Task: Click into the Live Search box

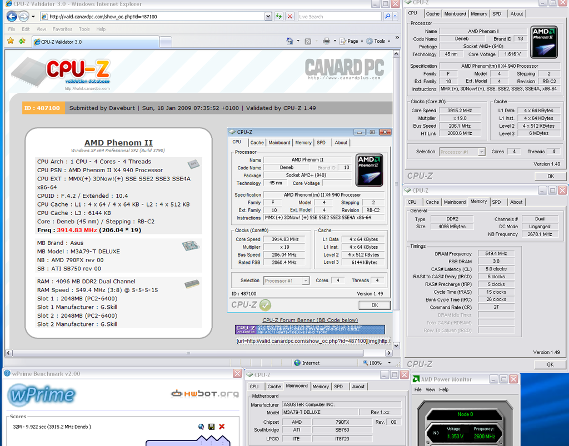Action: pyautogui.click(x=340, y=17)
